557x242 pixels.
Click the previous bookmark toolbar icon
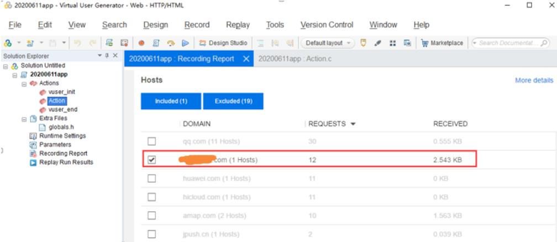275,43
